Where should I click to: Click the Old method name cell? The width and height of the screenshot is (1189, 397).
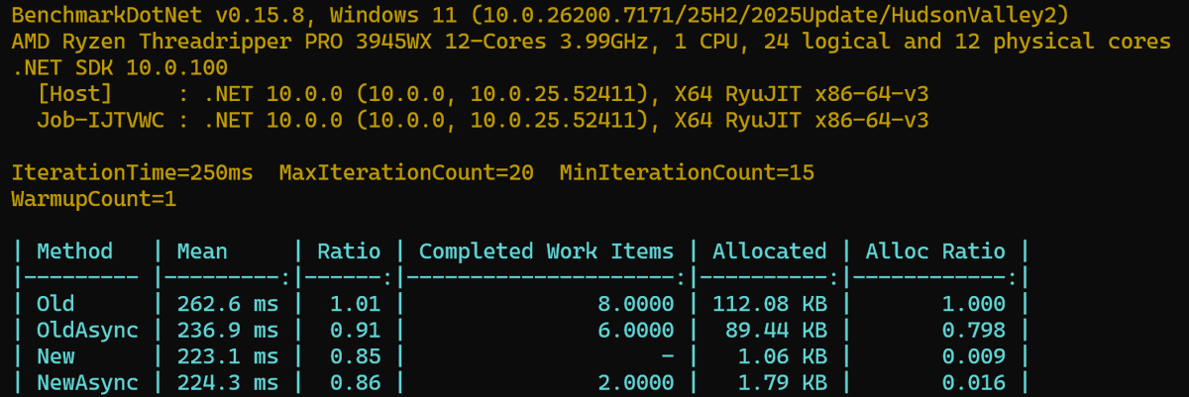[56, 304]
